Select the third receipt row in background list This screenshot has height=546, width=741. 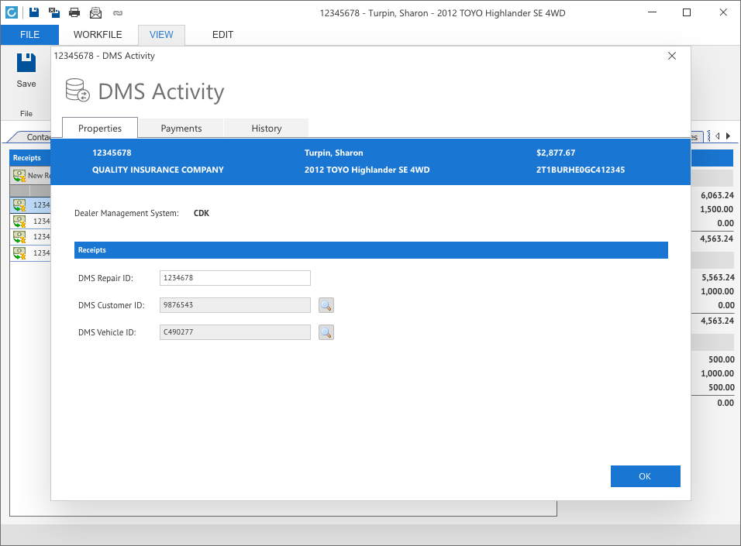coord(30,236)
